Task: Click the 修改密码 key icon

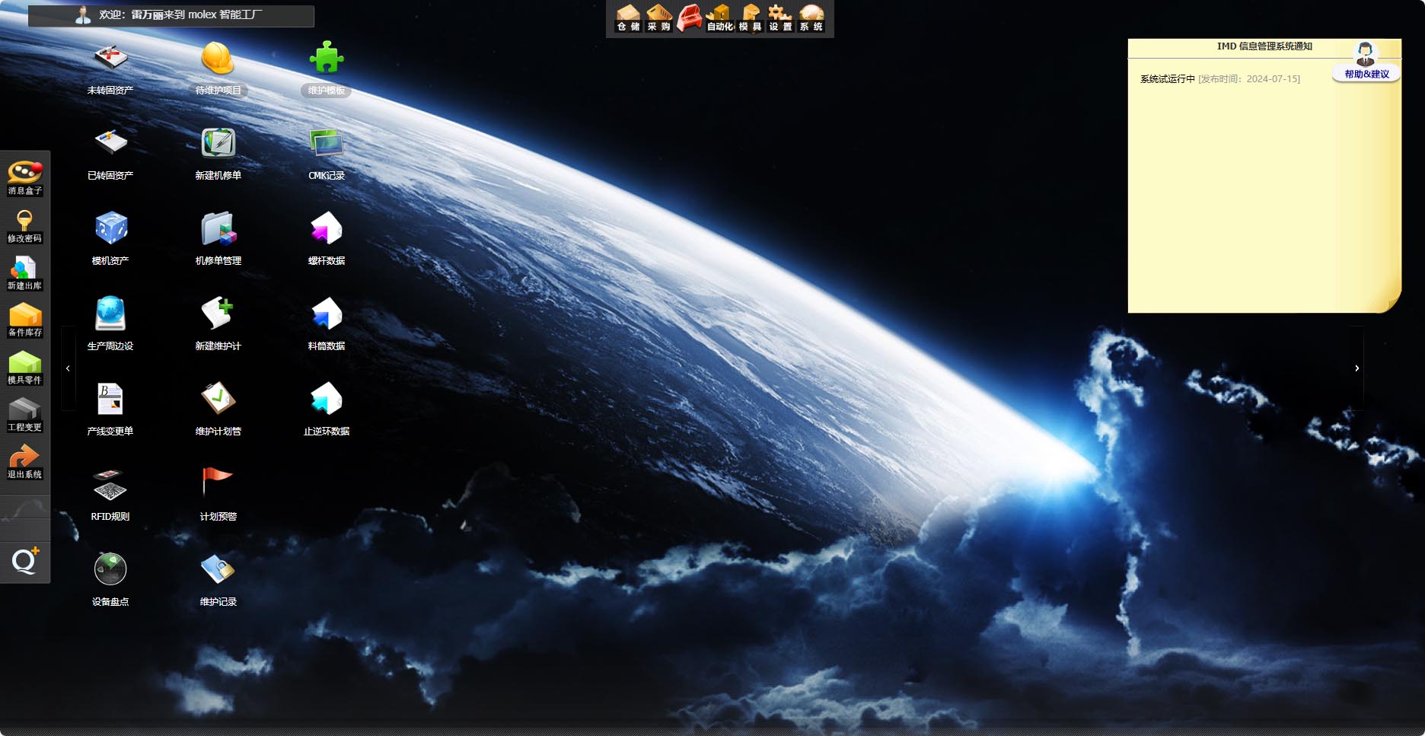Action: tap(24, 225)
